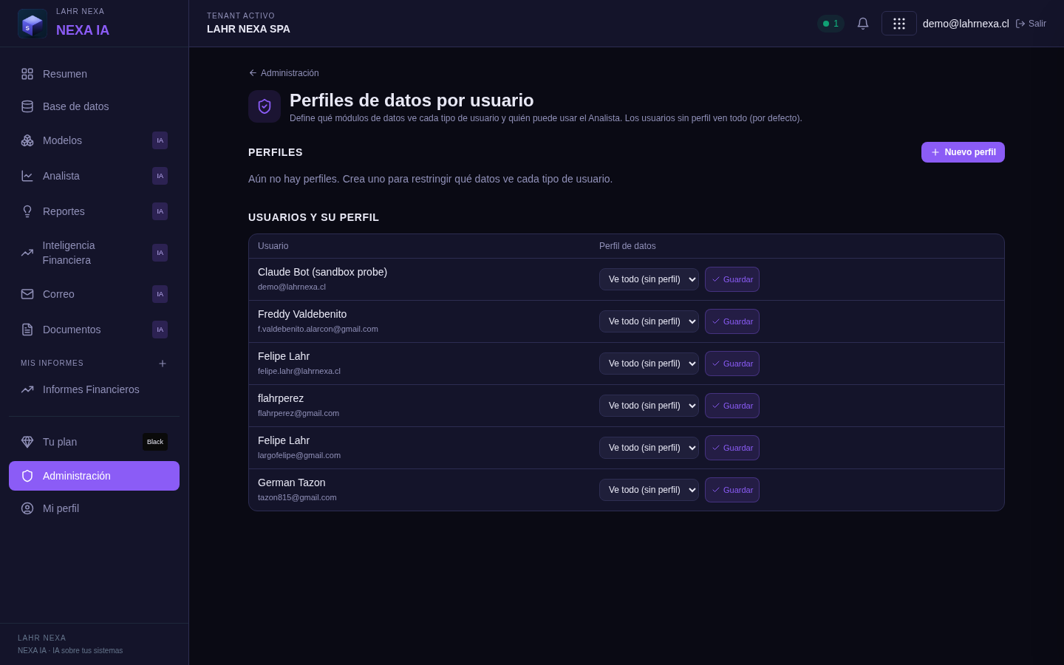Click the IA badge next to Reportes
Viewport: 1064px width, 665px height.
[x=160, y=211]
